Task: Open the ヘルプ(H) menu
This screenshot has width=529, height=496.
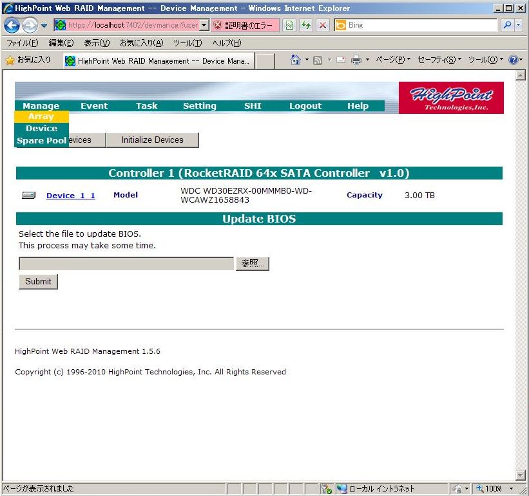Action: (226, 42)
